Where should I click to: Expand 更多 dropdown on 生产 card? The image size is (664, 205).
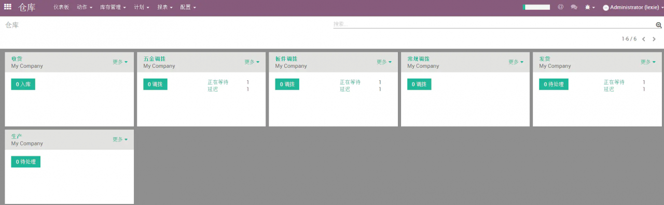[120, 140]
